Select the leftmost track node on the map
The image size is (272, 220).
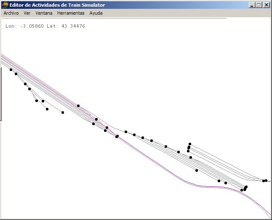coord(11,70)
